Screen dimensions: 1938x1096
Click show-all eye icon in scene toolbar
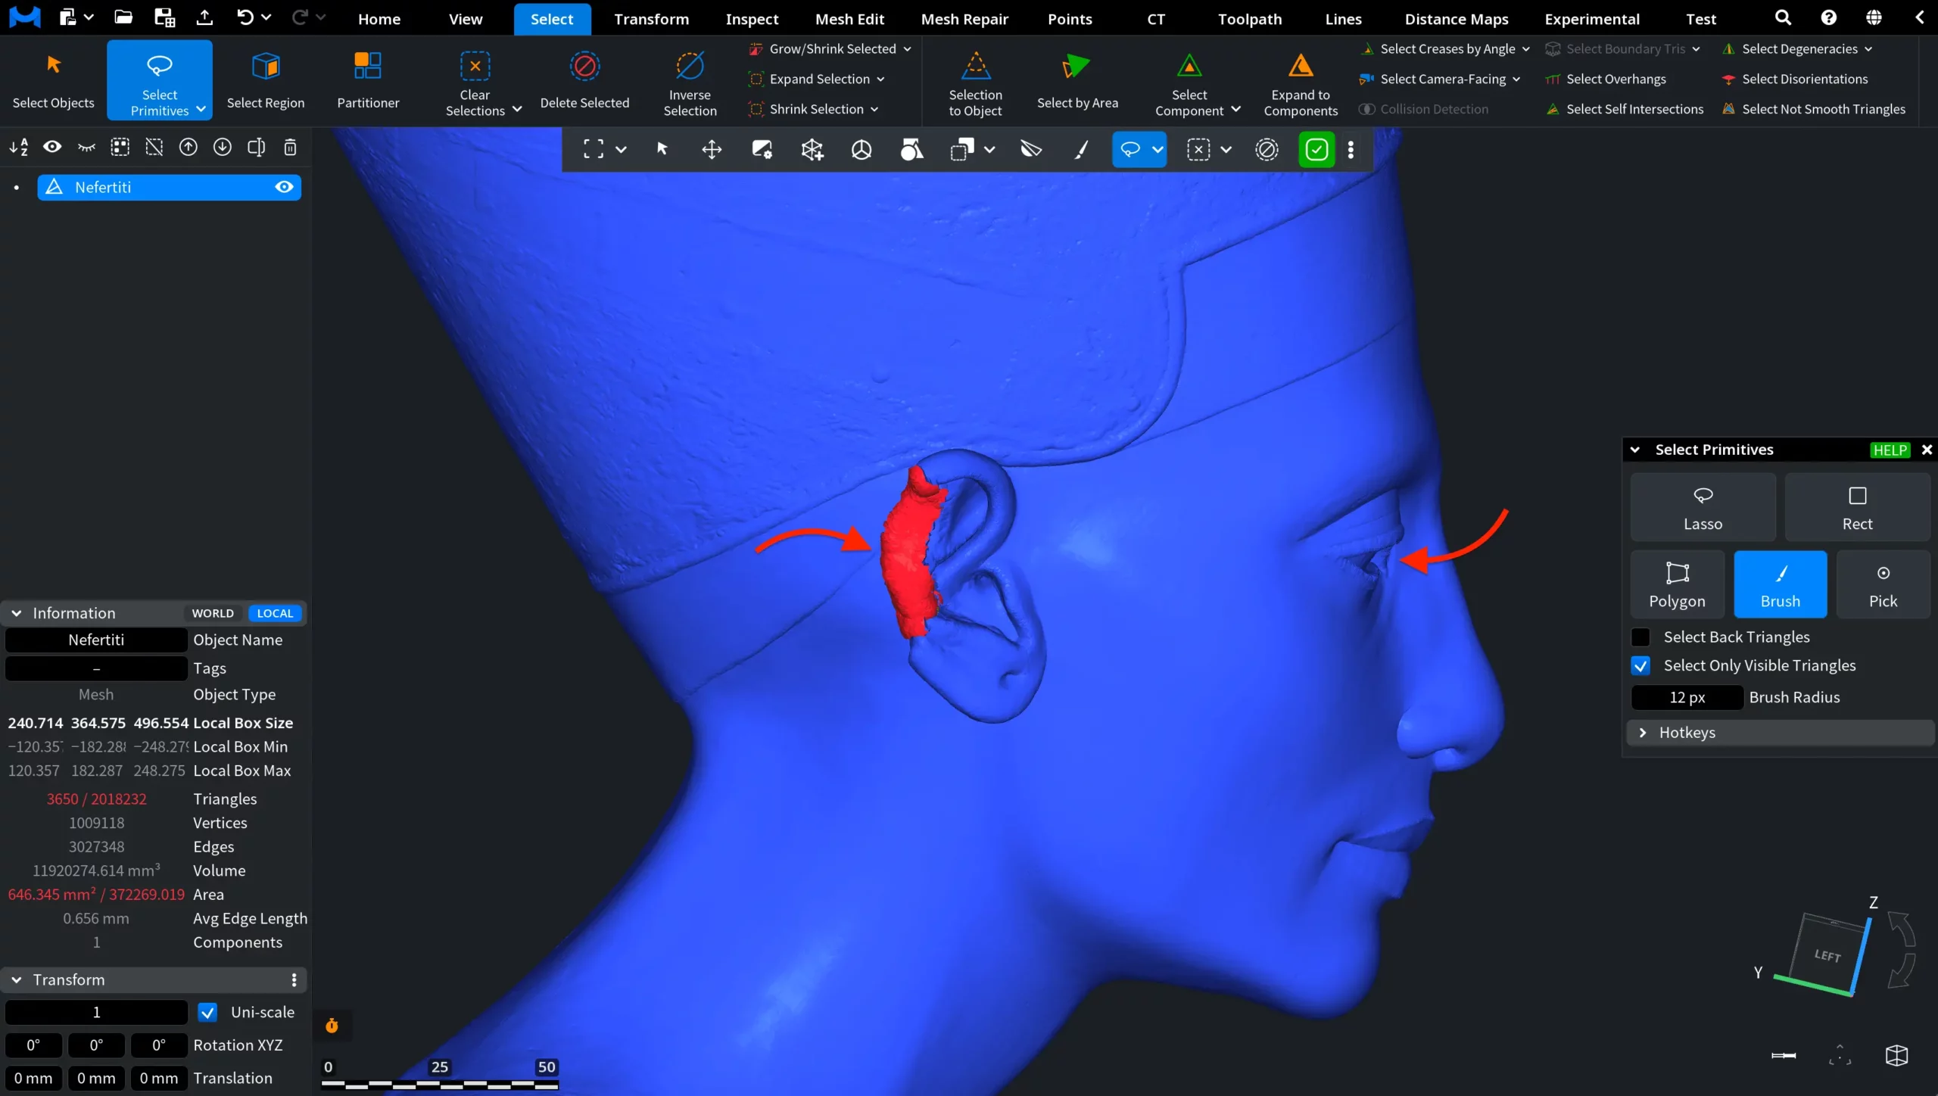point(52,147)
